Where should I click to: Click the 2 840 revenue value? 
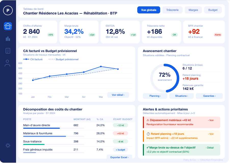pyautogui.click(x=31, y=31)
